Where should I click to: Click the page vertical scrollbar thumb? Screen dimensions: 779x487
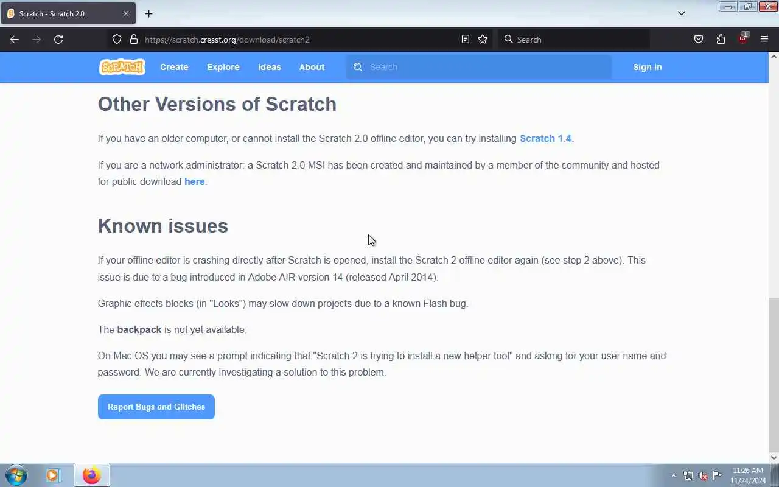[774, 374]
